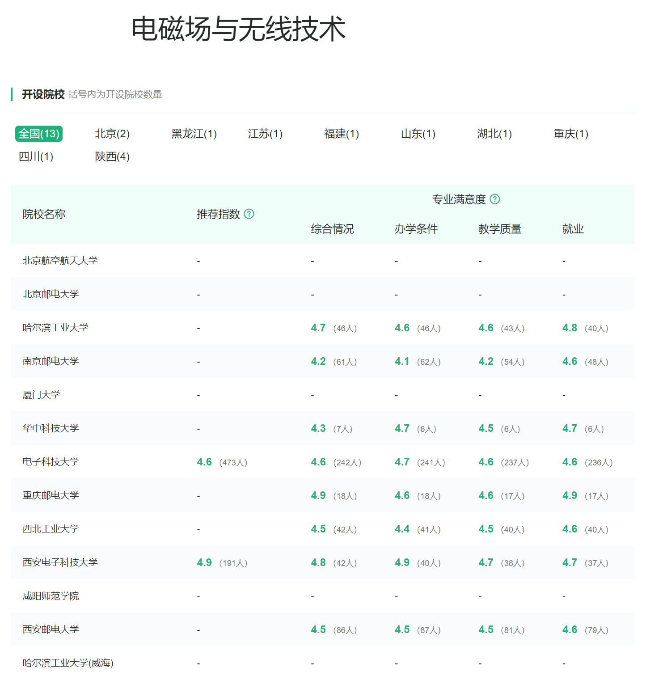Viewport: 667px width, 680px height.
Task: Switch to the 重庆(1) region filter
Action: [x=570, y=133]
